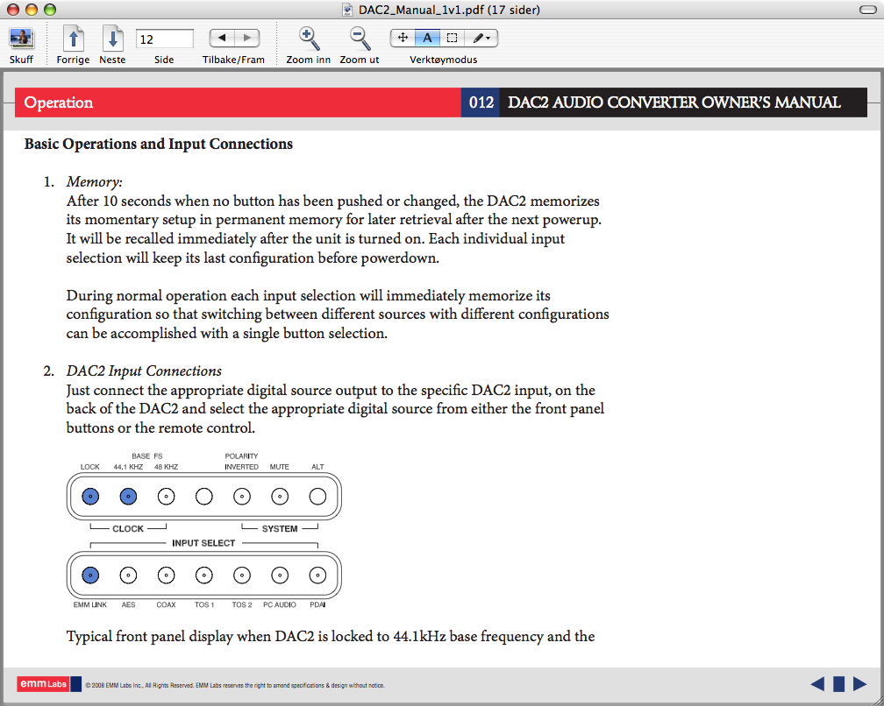Click the MUTE indicator circle
Viewport: 884px width, 706px height.
(x=280, y=497)
